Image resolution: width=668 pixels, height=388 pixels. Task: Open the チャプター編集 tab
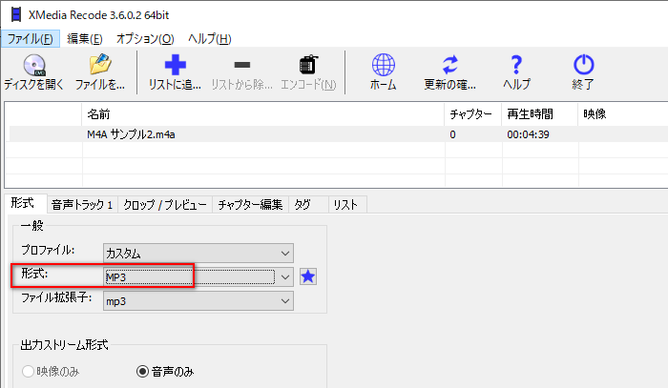[250, 205]
